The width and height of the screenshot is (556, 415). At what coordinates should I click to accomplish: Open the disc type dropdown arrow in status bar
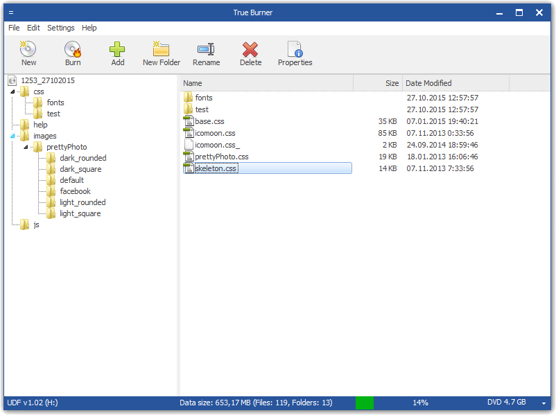544,403
